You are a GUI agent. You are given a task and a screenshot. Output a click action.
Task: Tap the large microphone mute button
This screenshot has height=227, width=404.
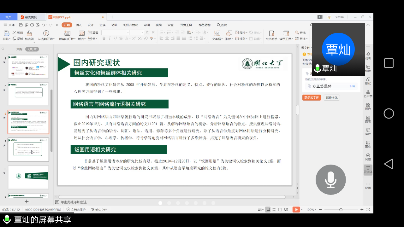coord(330,180)
